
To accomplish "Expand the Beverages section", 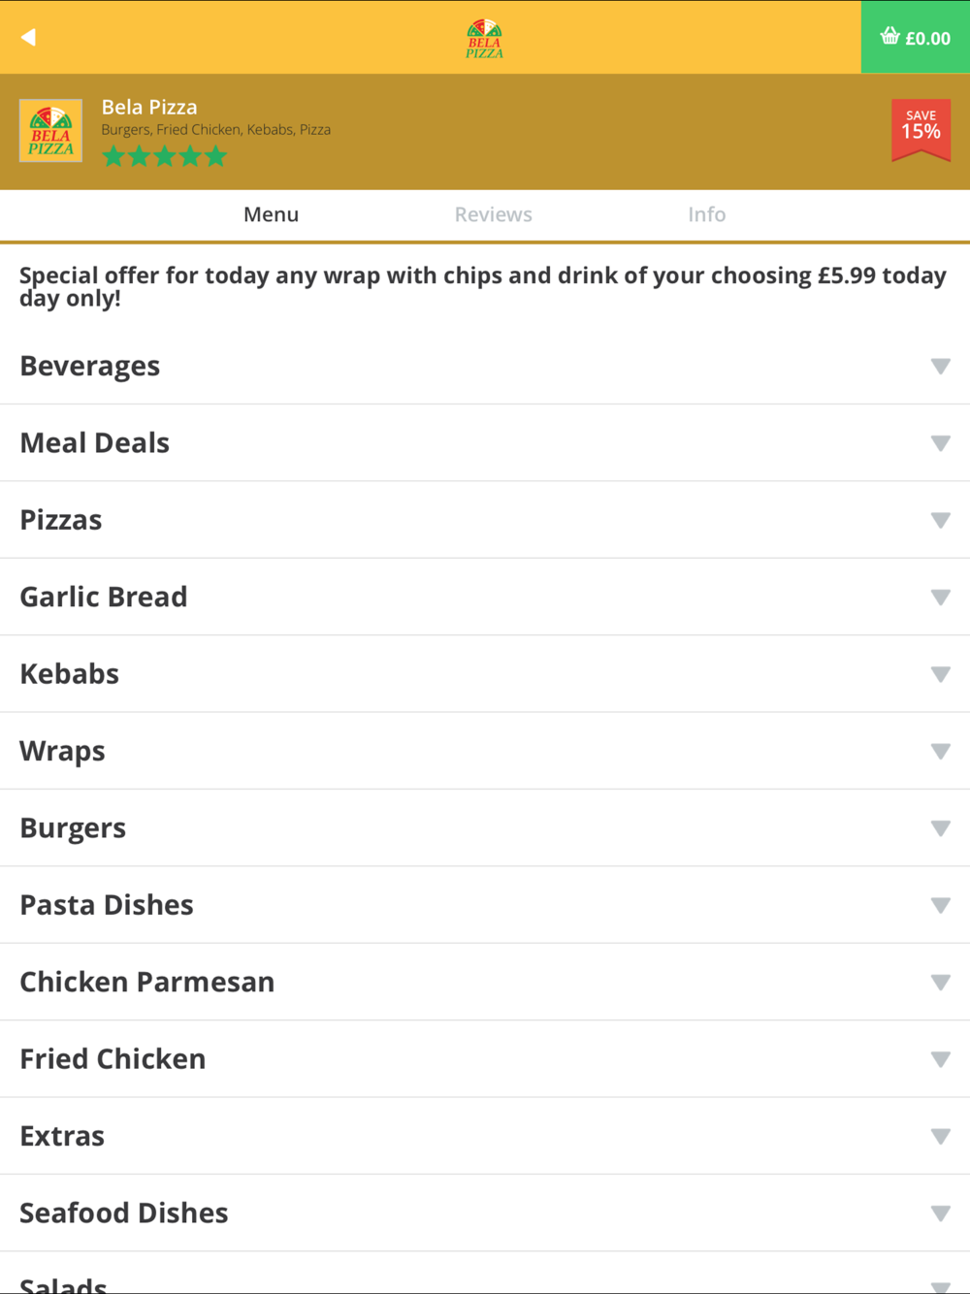I will point(939,366).
